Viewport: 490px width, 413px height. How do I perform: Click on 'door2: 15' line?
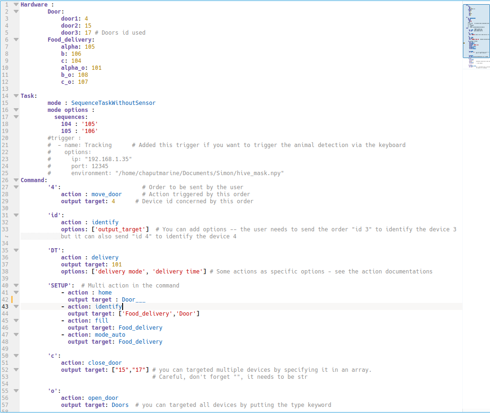point(76,26)
